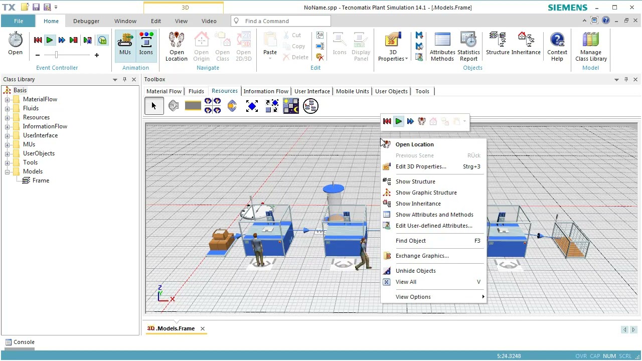Screen dimensions: 642x361
Task: Select the ShiftCalendar icon in Toolbox
Action: (291, 106)
